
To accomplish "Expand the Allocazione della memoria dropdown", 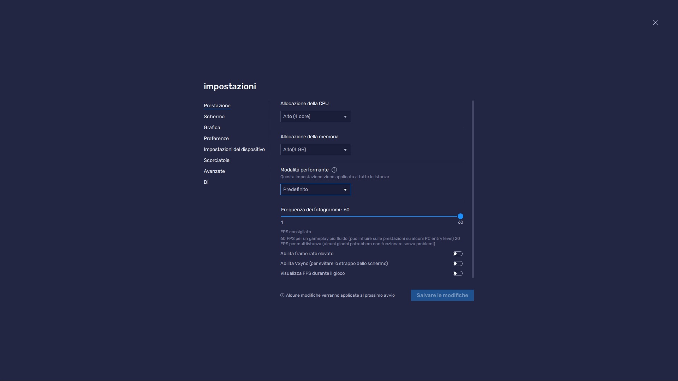I will 315,150.
